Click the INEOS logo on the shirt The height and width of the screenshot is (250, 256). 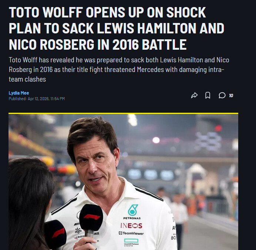(132, 226)
